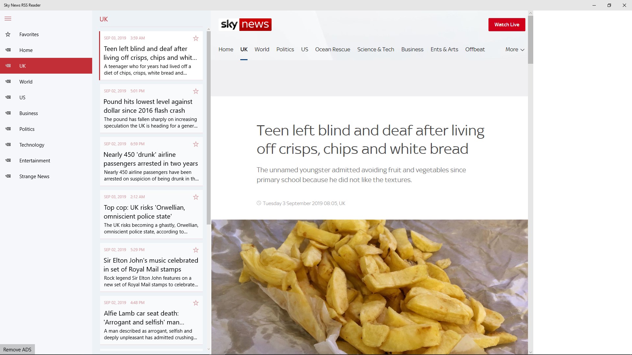Click the Remove ADS button

[x=17, y=349]
